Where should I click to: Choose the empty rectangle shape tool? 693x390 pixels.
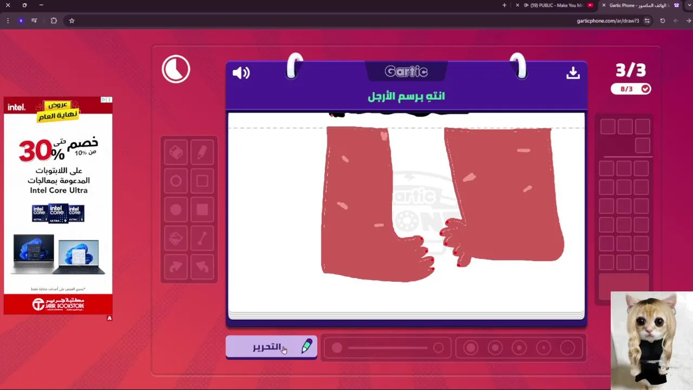pos(202,181)
